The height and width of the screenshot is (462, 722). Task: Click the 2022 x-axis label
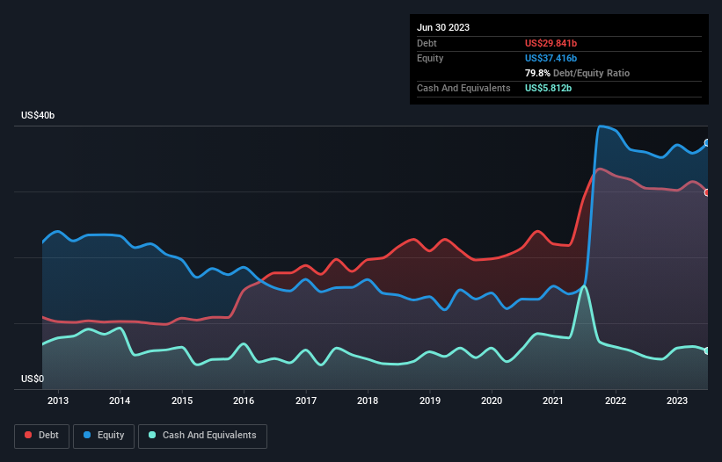616,401
